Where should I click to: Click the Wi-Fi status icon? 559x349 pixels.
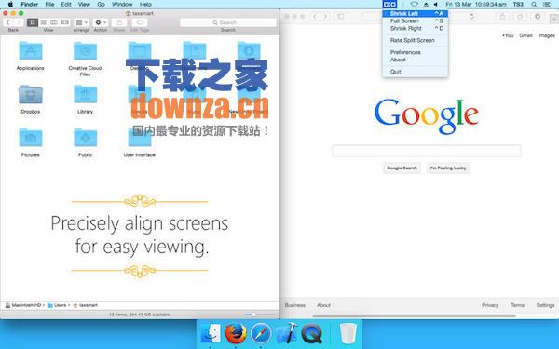tap(415, 5)
